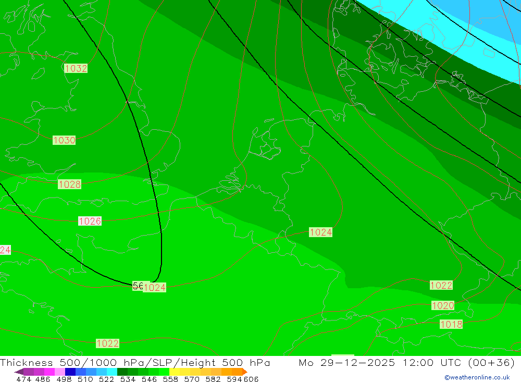
Task: Click the bright yellow swatch in the legend
Action: pos(175,372)
